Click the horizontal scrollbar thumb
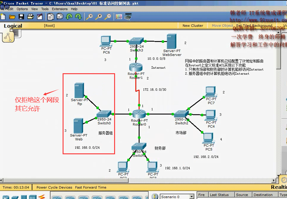This screenshot has width=287, height=199. (66, 180)
